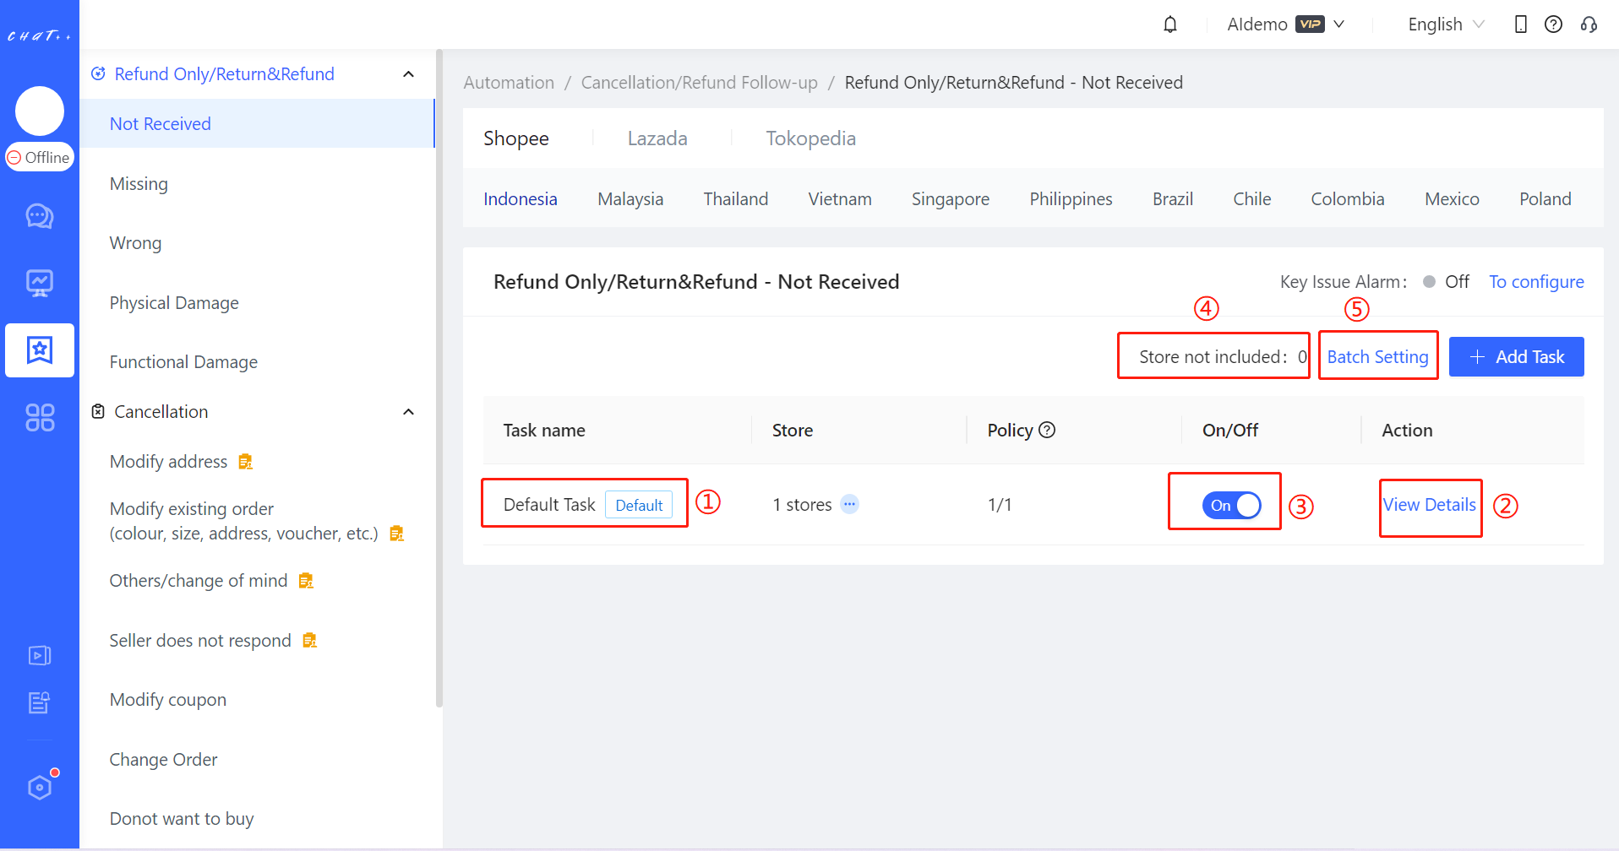Click the Policy help info icon
The image size is (1619, 851).
(1047, 430)
